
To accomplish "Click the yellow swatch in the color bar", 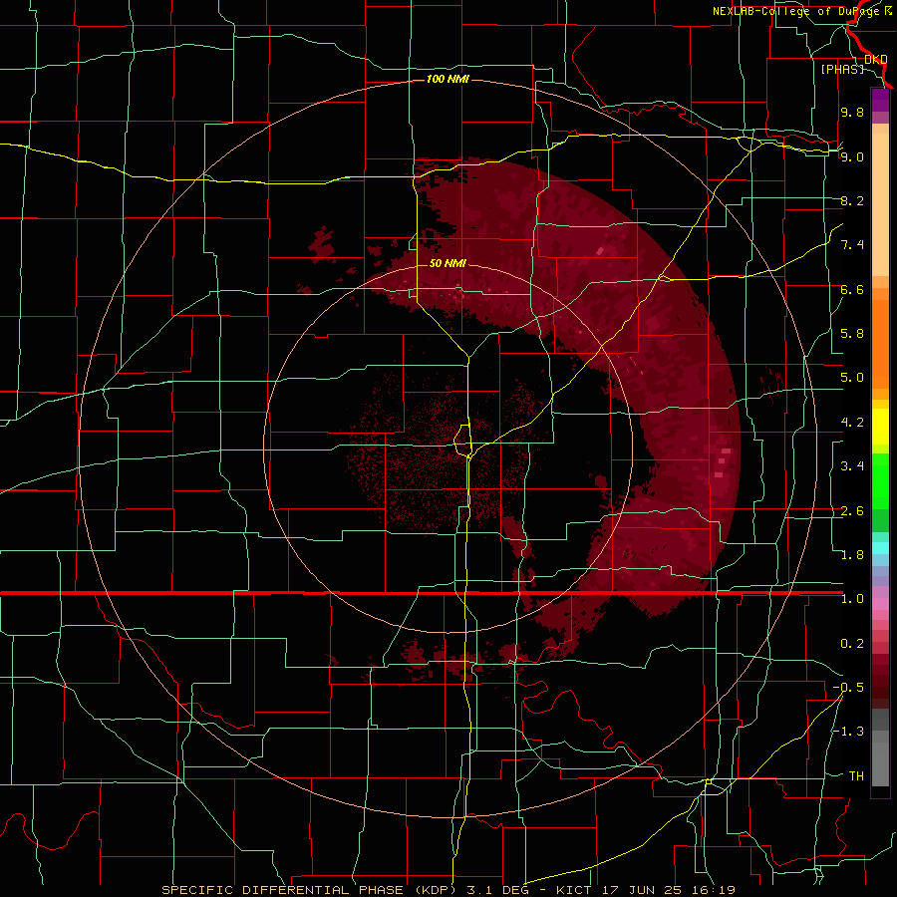I will 880,427.
